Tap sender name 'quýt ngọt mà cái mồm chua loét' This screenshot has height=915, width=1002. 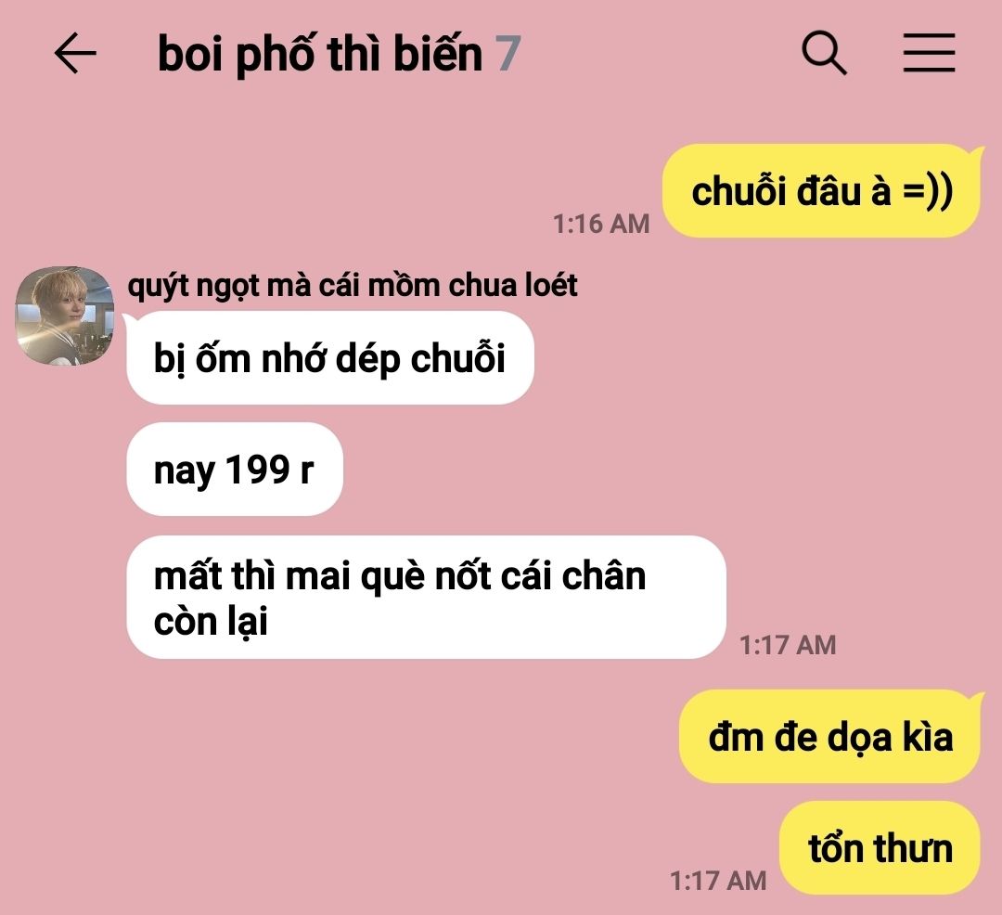353,285
